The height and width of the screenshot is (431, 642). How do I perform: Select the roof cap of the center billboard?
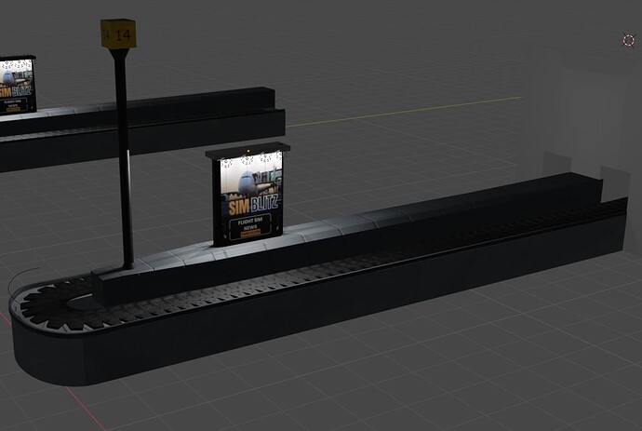tap(247, 149)
